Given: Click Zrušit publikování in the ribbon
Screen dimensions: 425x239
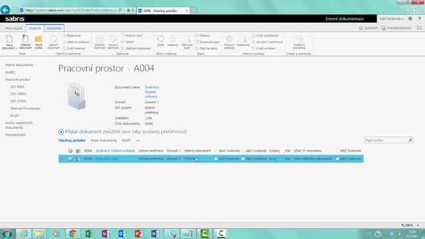Looking at the screenshot, I should pos(265,35).
